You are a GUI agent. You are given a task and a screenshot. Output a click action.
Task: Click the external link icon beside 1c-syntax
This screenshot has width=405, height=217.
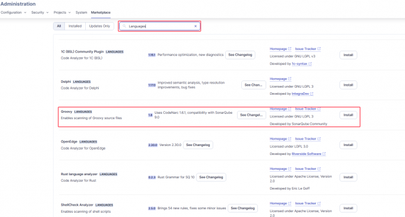(x=310, y=64)
